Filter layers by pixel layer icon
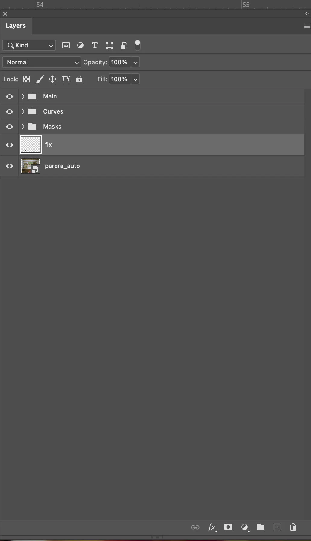The width and height of the screenshot is (311, 541). [x=66, y=45]
